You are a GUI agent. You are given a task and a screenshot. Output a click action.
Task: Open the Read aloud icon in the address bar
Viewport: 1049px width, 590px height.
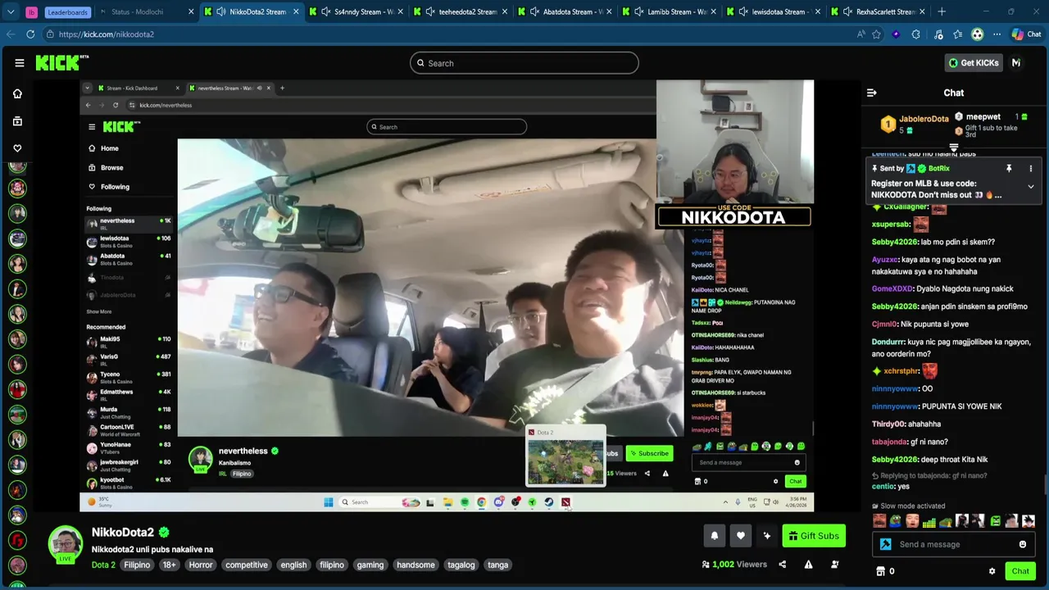861,34
